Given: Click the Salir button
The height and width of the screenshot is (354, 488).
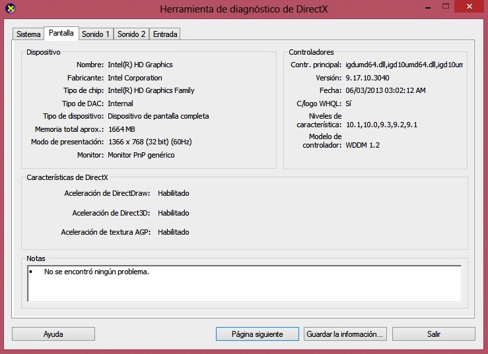Looking at the screenshot, I should [x=434, y=334].
